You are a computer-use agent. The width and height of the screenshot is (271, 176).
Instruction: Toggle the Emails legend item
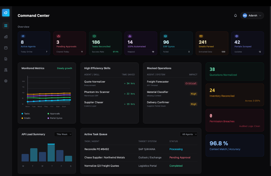26,118
